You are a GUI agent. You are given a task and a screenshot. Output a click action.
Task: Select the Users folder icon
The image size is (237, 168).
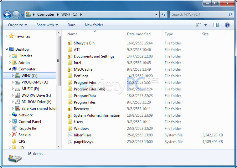point(70,122)
